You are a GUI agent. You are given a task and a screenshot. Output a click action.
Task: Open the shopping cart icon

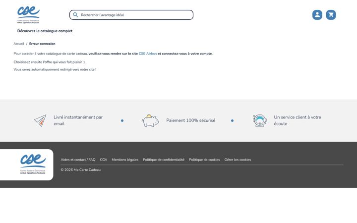pyautogui.click(x=331, y=15)
